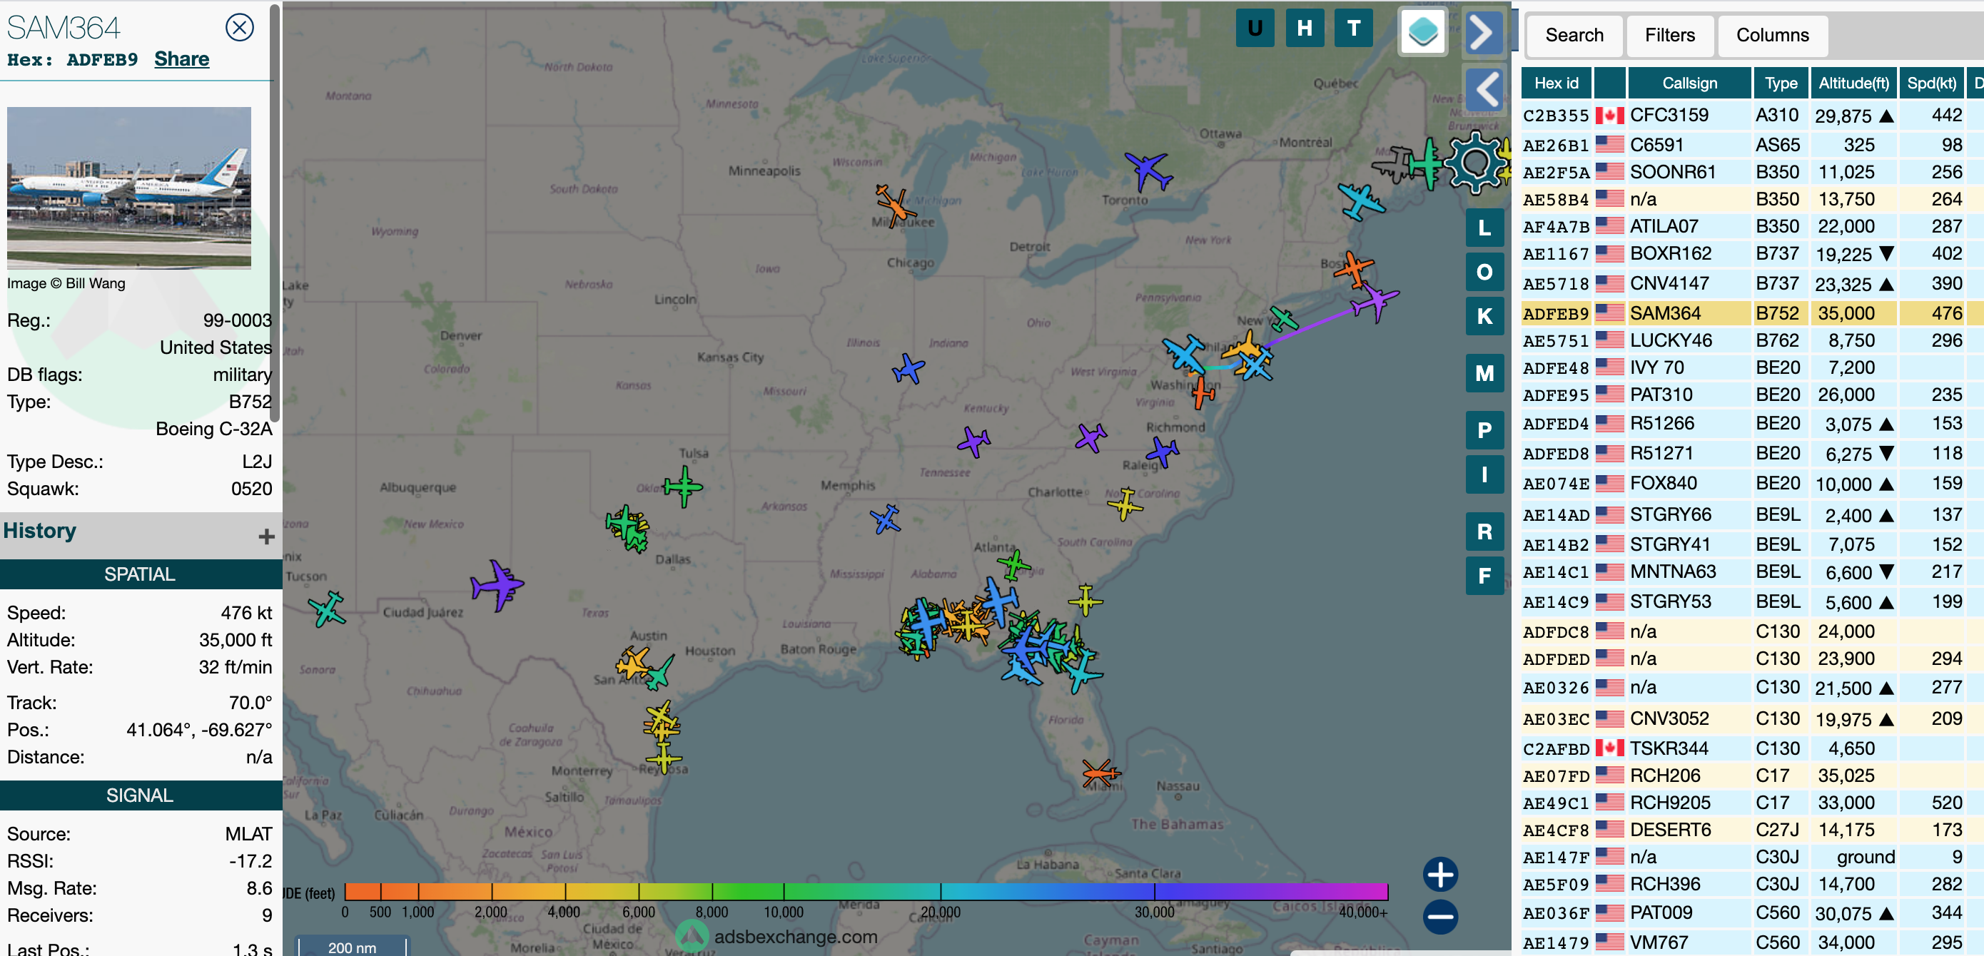Click the D column header at table edge

(x=1976, y=83)
